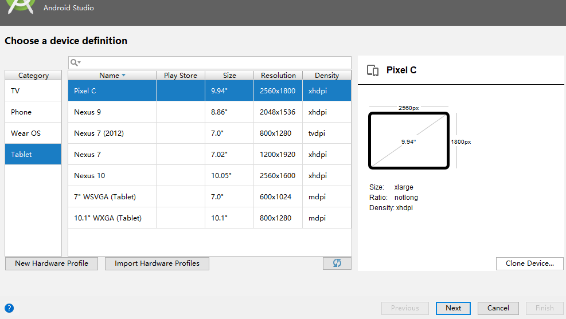
Task: Select the Pixel C device row
Action: pyautogui.click(x=209, y=91)
